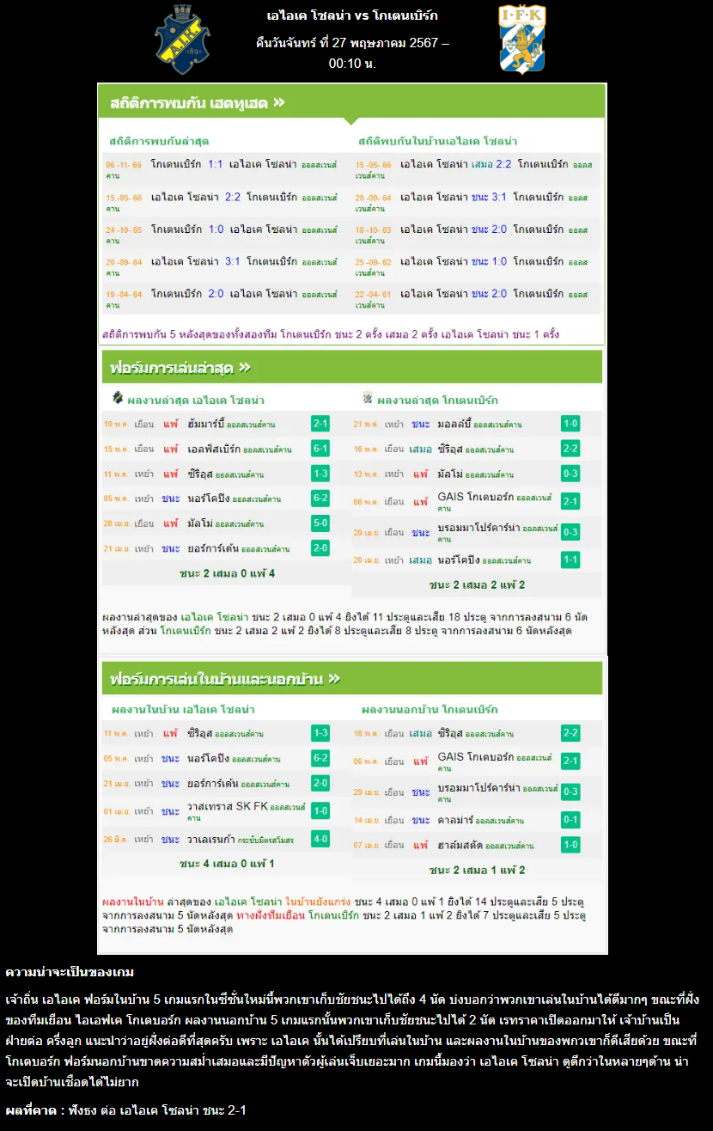
Task: Click the green 1-0 badge in the ฮาล์มสตัด row
Action: 570,845
